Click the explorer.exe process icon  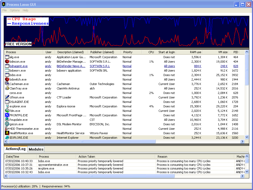click(7, 106)
